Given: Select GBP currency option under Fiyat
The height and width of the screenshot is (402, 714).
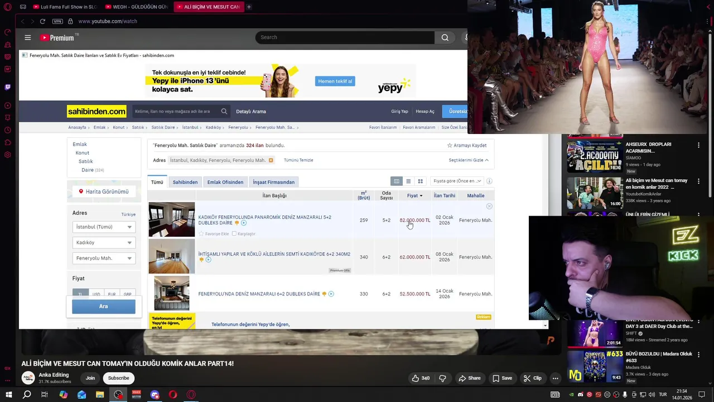Looking at the screenshot, I should [128, 294].
